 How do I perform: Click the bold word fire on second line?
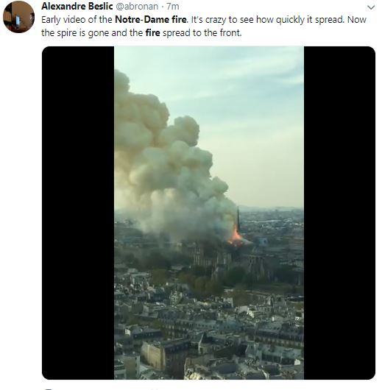(x=152, y=32)
